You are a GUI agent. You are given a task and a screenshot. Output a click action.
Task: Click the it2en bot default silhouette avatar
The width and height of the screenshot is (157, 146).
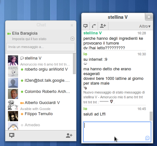(x=13, y=83)
